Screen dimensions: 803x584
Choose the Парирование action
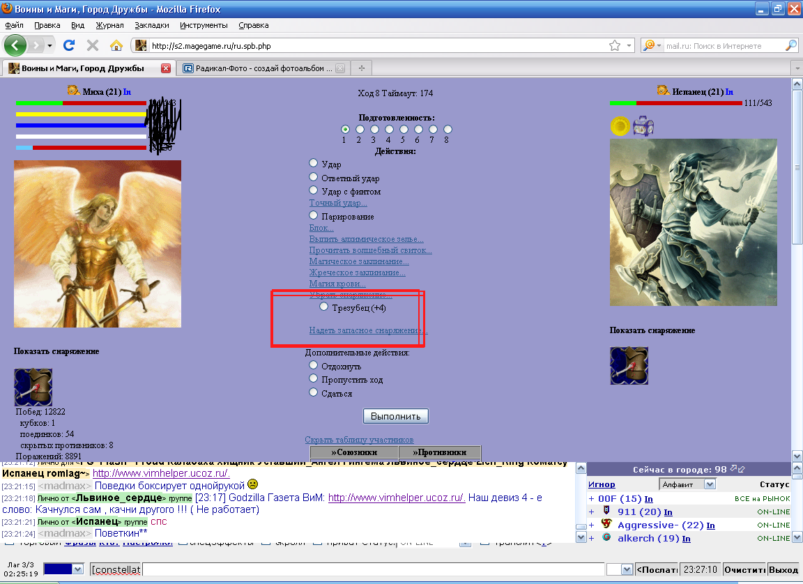(x=314, y=215)
